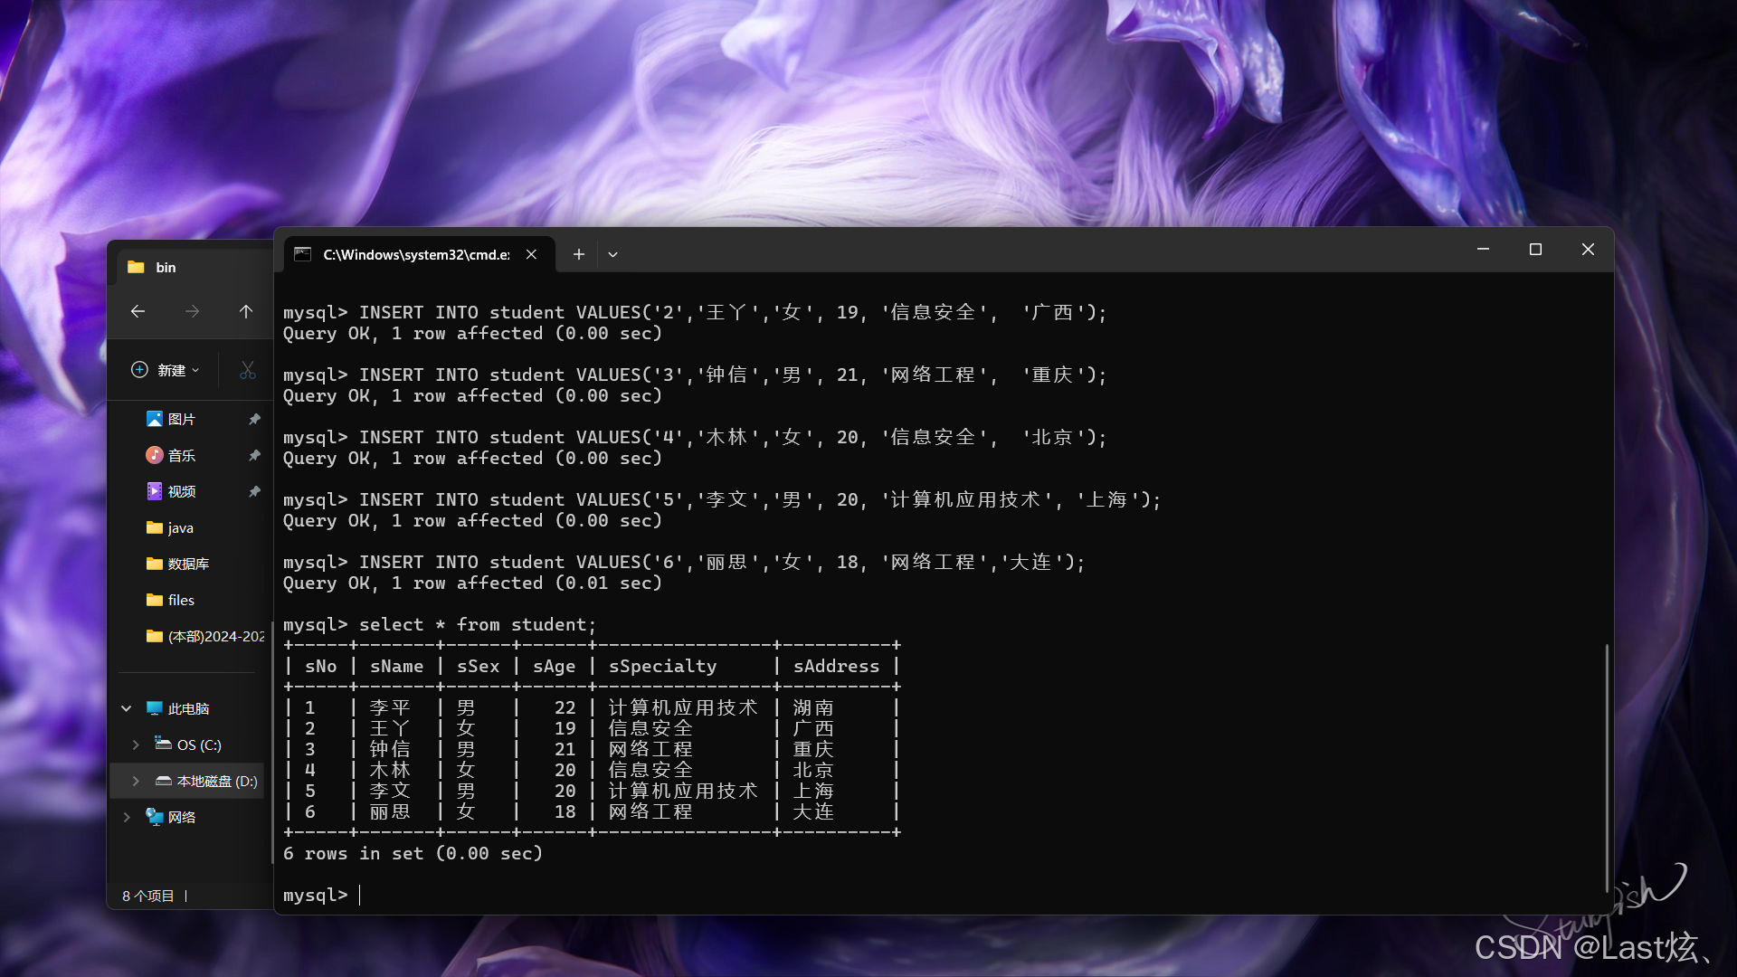Click 'Query OK, 1 row affected (0.01 sec)' line
Image resolution: width=1737 pixels, height=977 pixels.
tap(472, 583)
